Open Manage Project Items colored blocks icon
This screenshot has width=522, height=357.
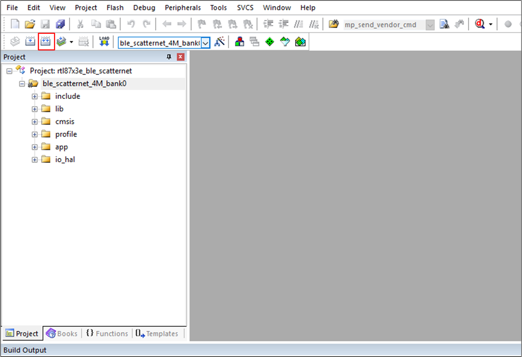click(239, 42)
